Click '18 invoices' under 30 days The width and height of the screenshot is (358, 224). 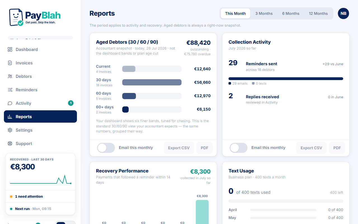click(104, 85)
